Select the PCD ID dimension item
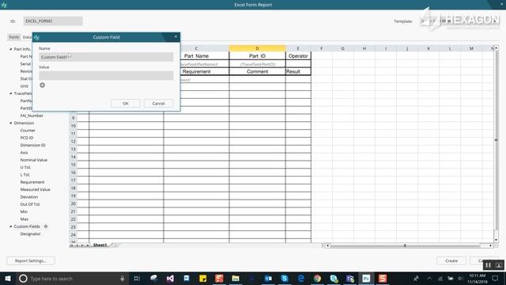The image size is (506, 285). coord(27,138)
